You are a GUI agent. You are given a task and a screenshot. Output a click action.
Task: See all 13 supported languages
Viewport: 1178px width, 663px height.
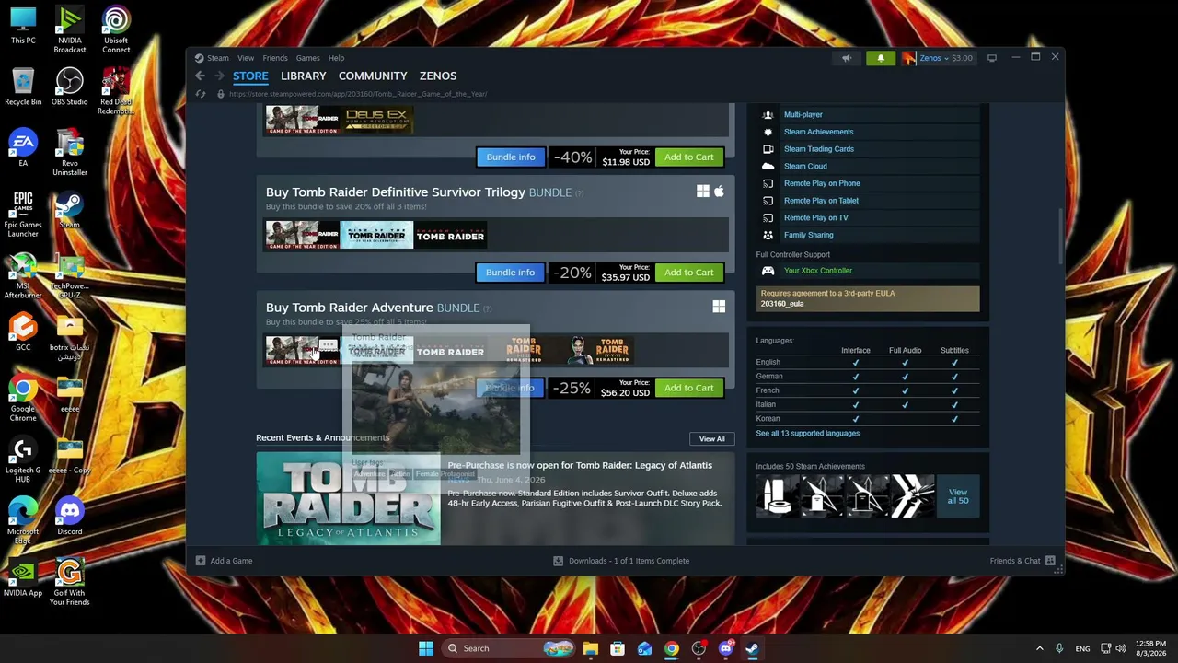click(807, 433)
